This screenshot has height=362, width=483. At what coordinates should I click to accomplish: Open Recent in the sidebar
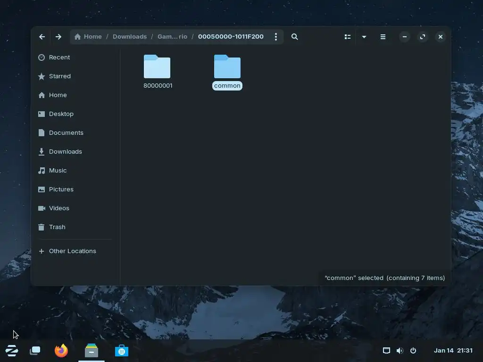coord(75,57)
